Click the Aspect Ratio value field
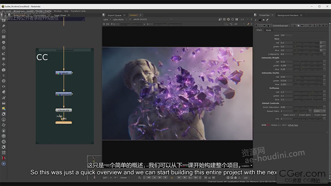331x186 pixels. click(286, 111)
